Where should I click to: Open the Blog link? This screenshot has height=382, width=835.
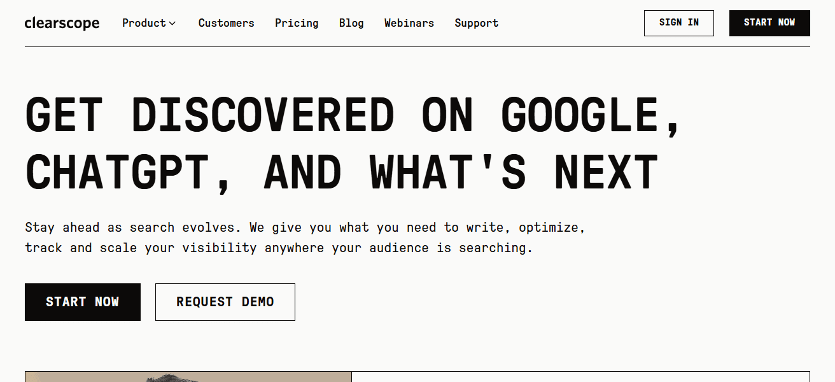point(351,23)
